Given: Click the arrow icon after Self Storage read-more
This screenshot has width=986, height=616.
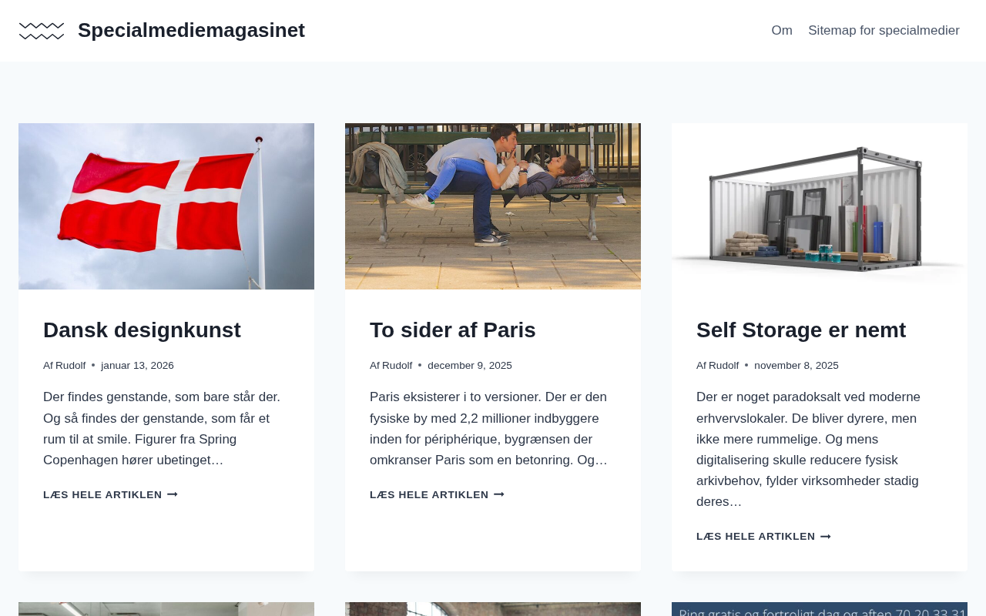Looking at the screenshot, I should [826, 536].
